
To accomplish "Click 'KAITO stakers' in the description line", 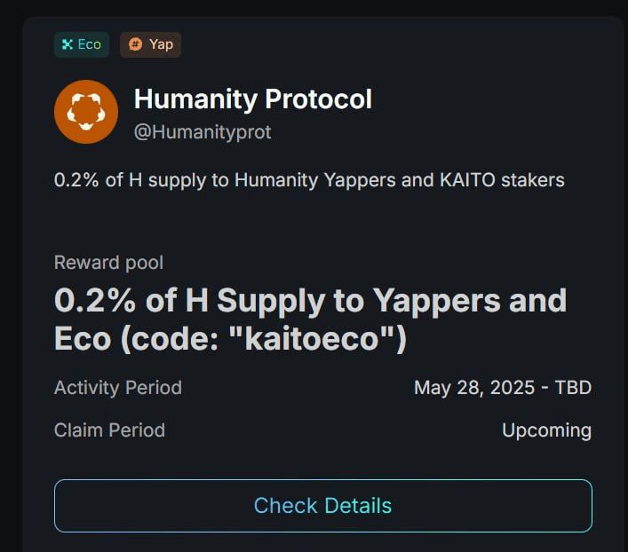I will (x=502, y=180).
